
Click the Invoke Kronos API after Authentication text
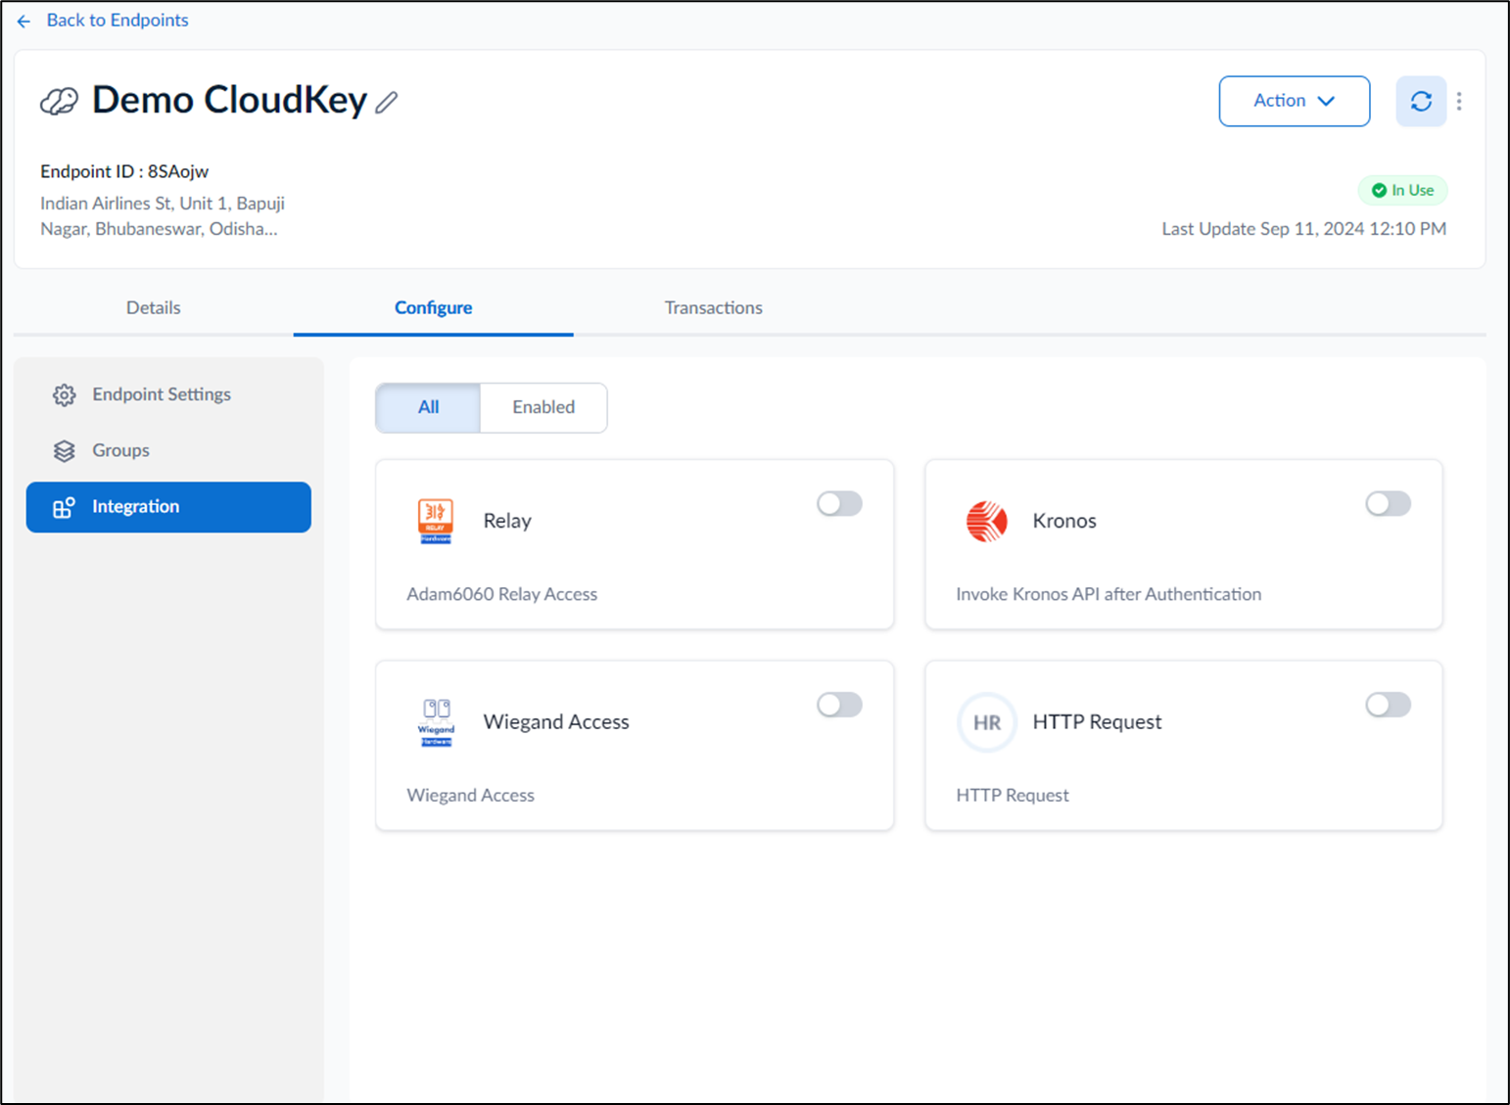[x=1109, y=594]
